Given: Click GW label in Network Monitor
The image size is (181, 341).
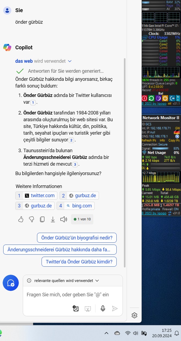Looking at the screenshot, I should pos(178,128).
